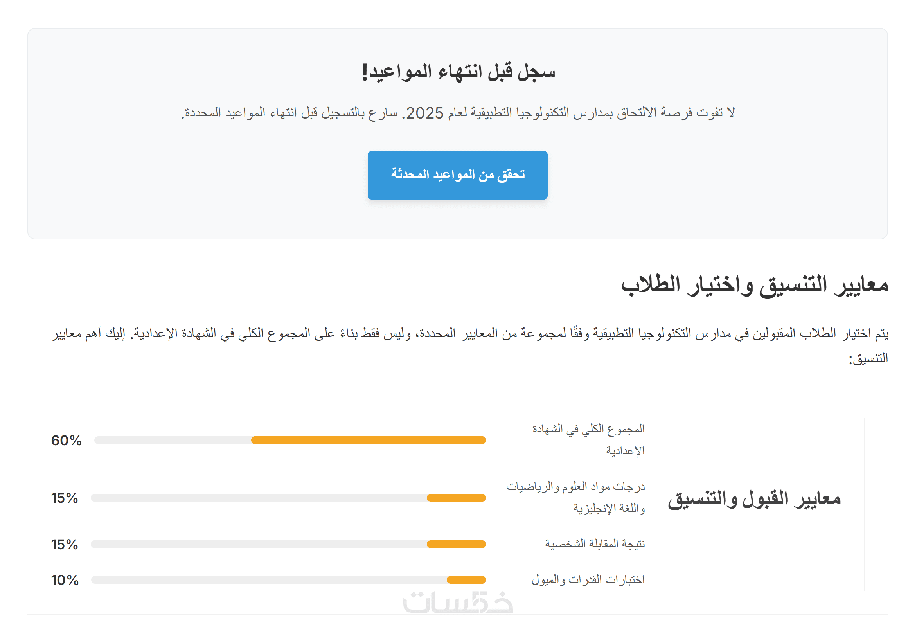
Task: Click the 'المجموع الكلي في الشهادة الإعدادية' label
Action: point(588,439)
